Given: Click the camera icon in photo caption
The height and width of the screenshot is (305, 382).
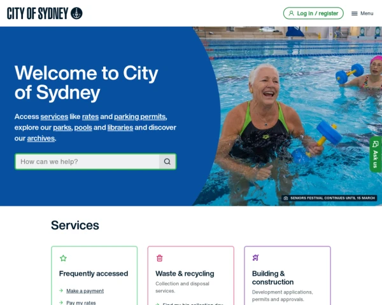Looking at the screenshot, I should pos(286,198).
